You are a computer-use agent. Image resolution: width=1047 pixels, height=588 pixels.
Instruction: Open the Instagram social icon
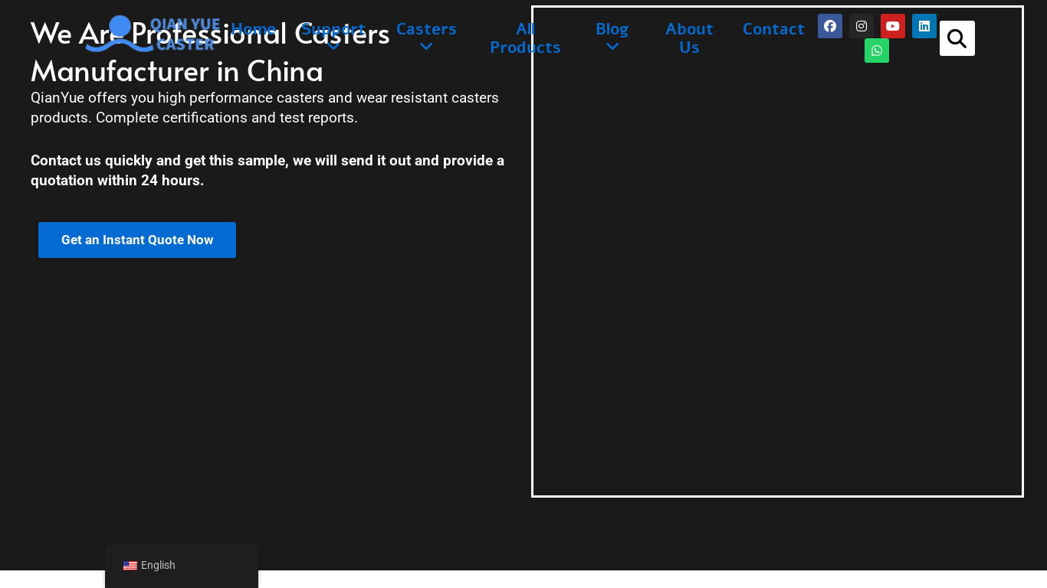(861, 26)
